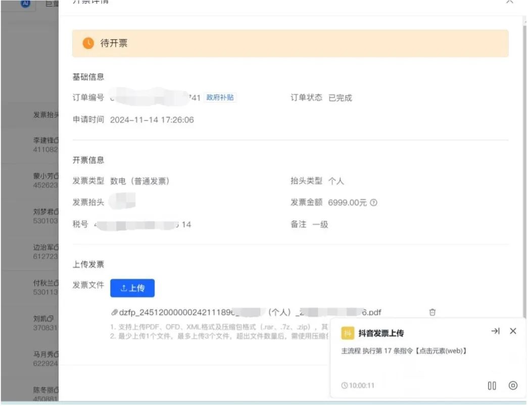
Task: Click the blue 上传 upload button
Action: 132,288
